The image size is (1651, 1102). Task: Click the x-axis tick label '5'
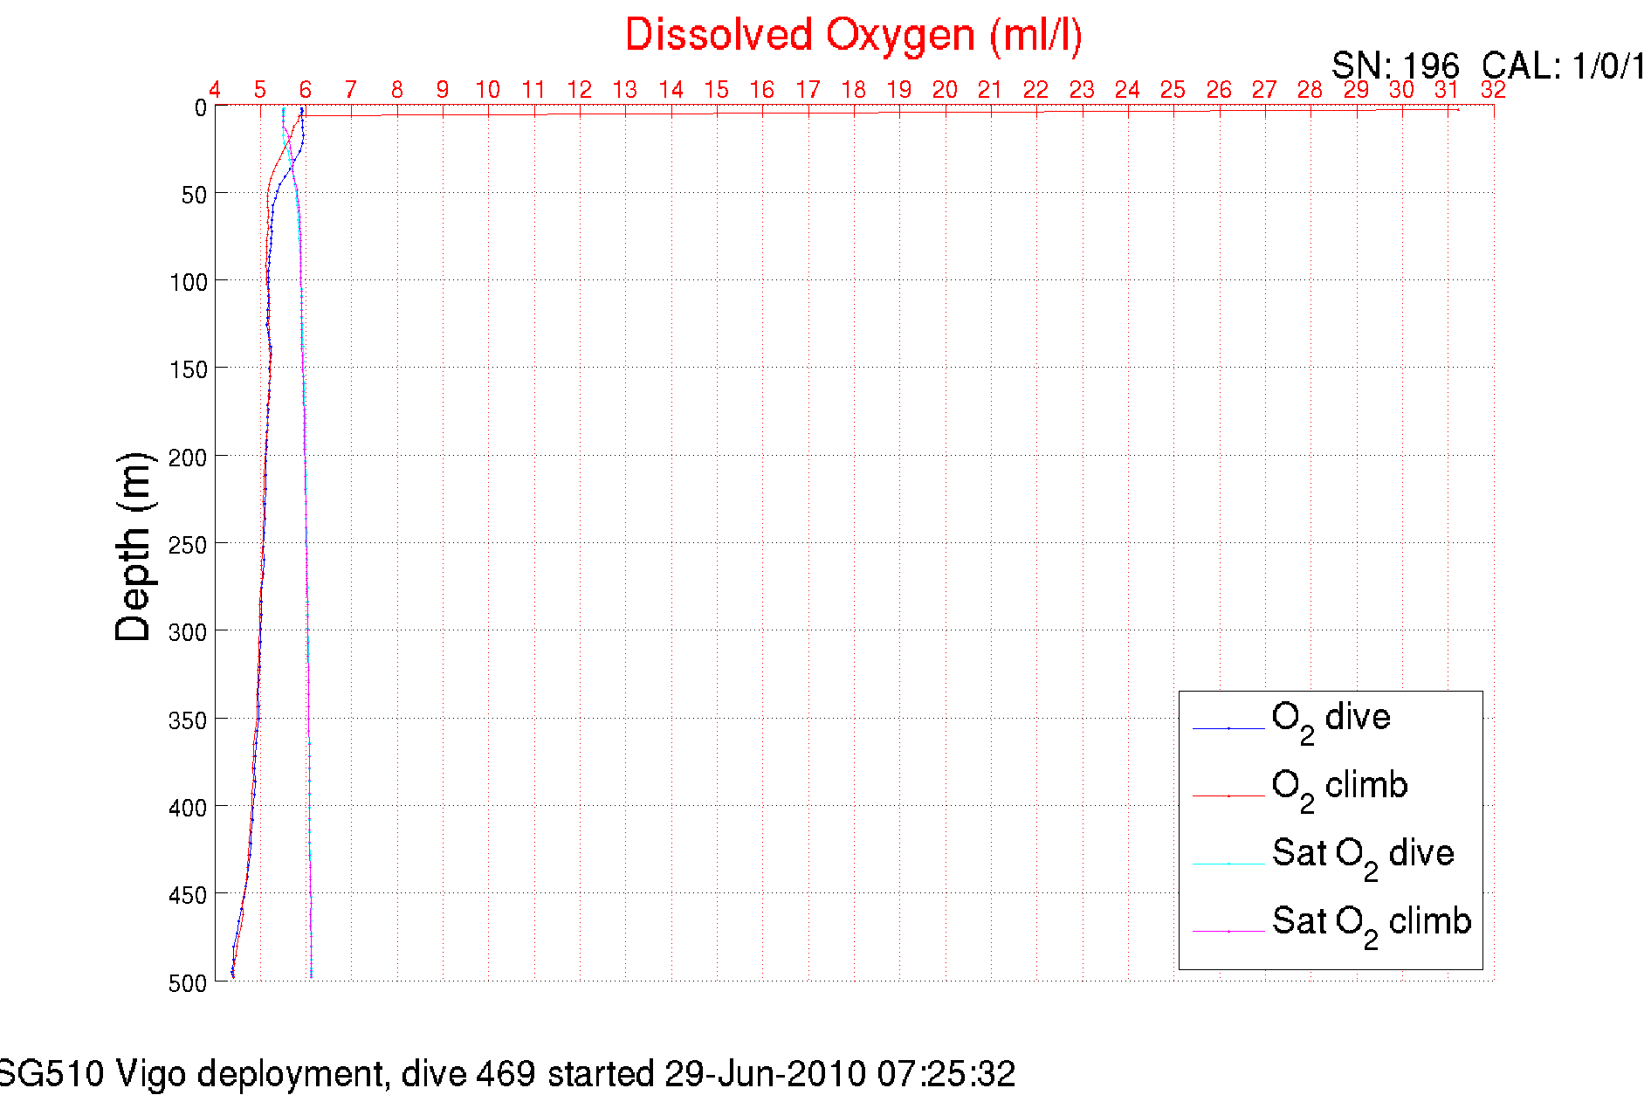click(260, 90)
